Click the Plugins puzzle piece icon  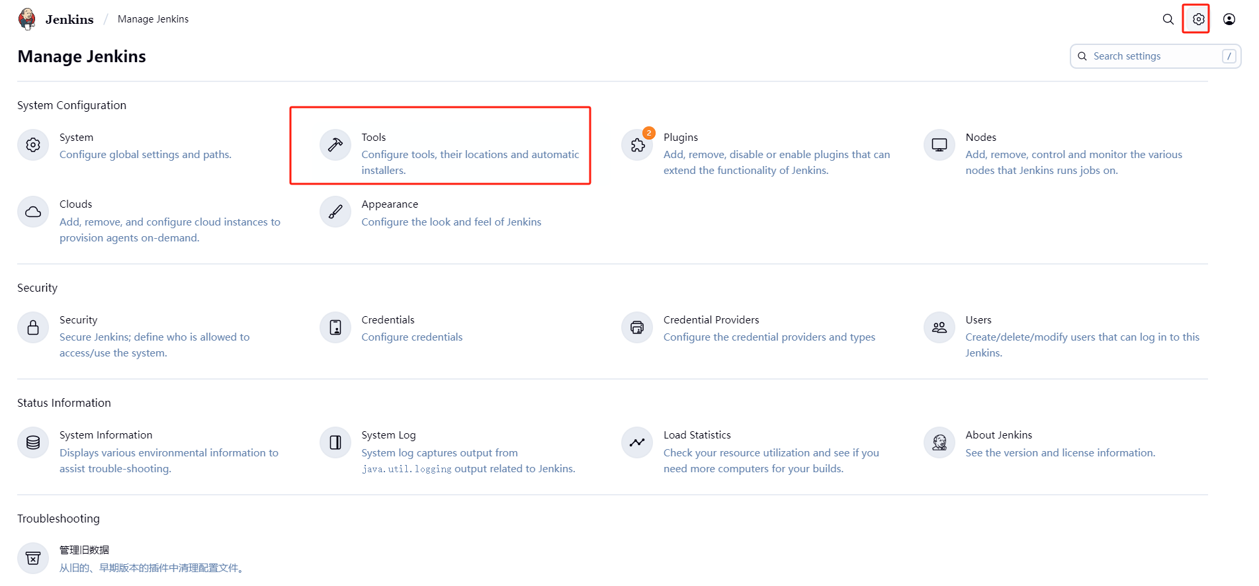coord(637,145)
